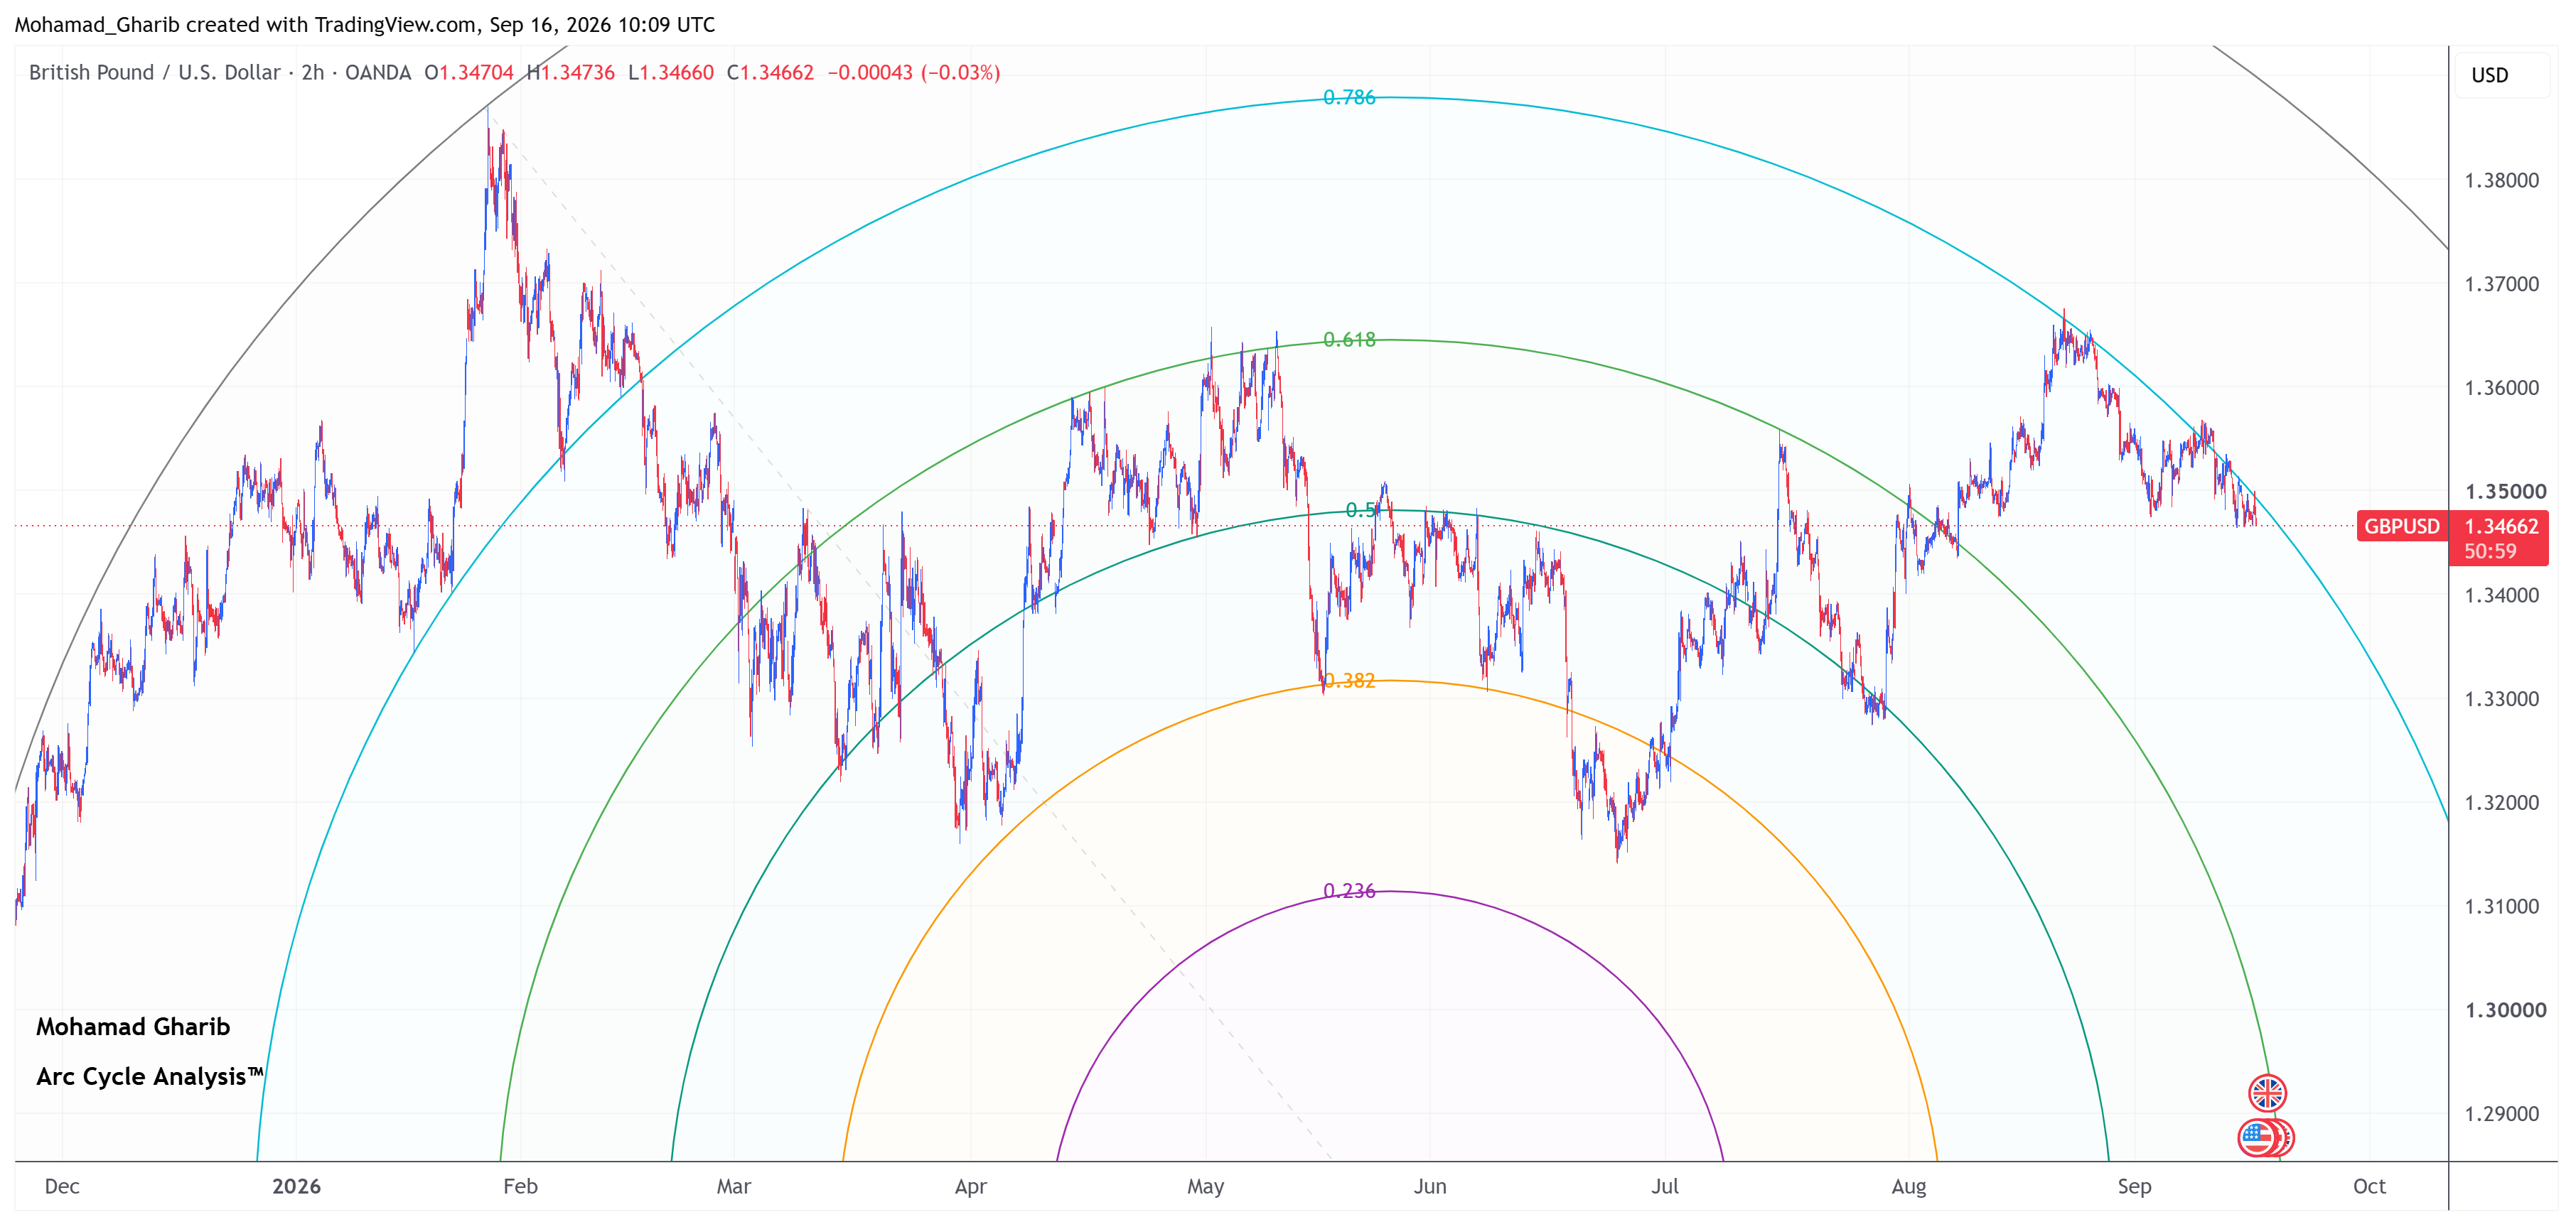Click the Mar time axis label

click(x=733, y=1186)
